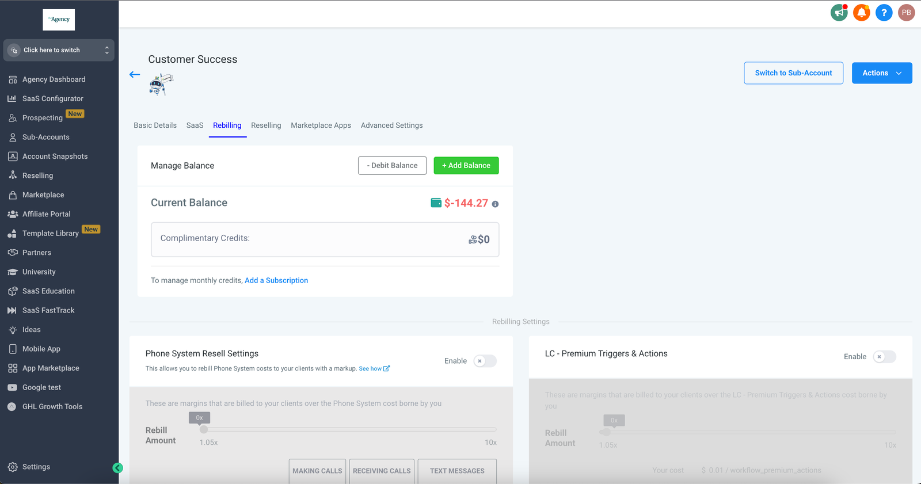921x484 pixels.
Task: Click the Debit Balance button
Action: pyautogui.click(x=392, y=166)
